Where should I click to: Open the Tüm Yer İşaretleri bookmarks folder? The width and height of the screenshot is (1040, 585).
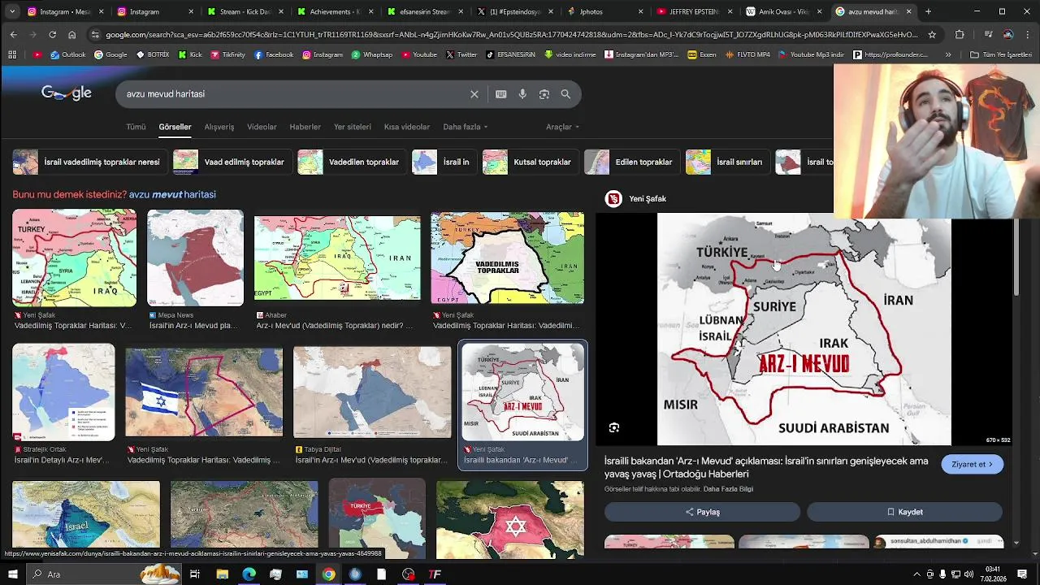tap(1001, 54)
